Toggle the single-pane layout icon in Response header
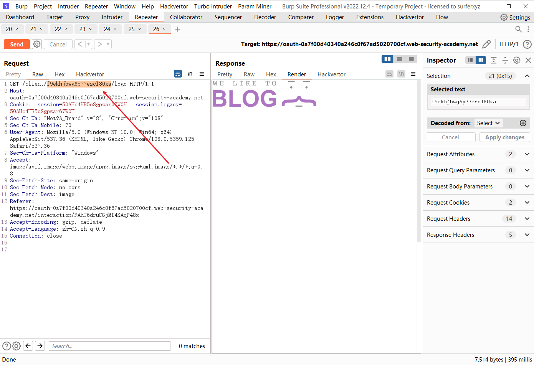This screenshot has height=365, width=534. click(411, 59)
